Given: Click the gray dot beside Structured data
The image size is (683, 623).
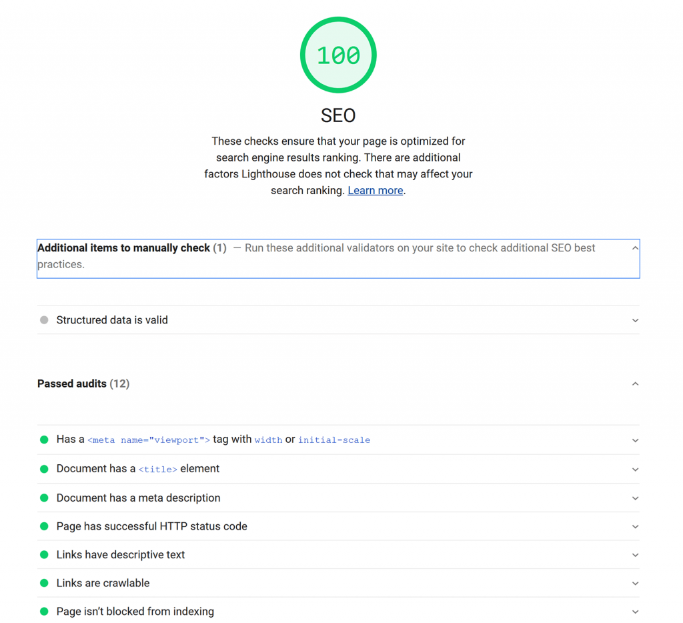Looking at the screenshot, I should pos(44,320).
